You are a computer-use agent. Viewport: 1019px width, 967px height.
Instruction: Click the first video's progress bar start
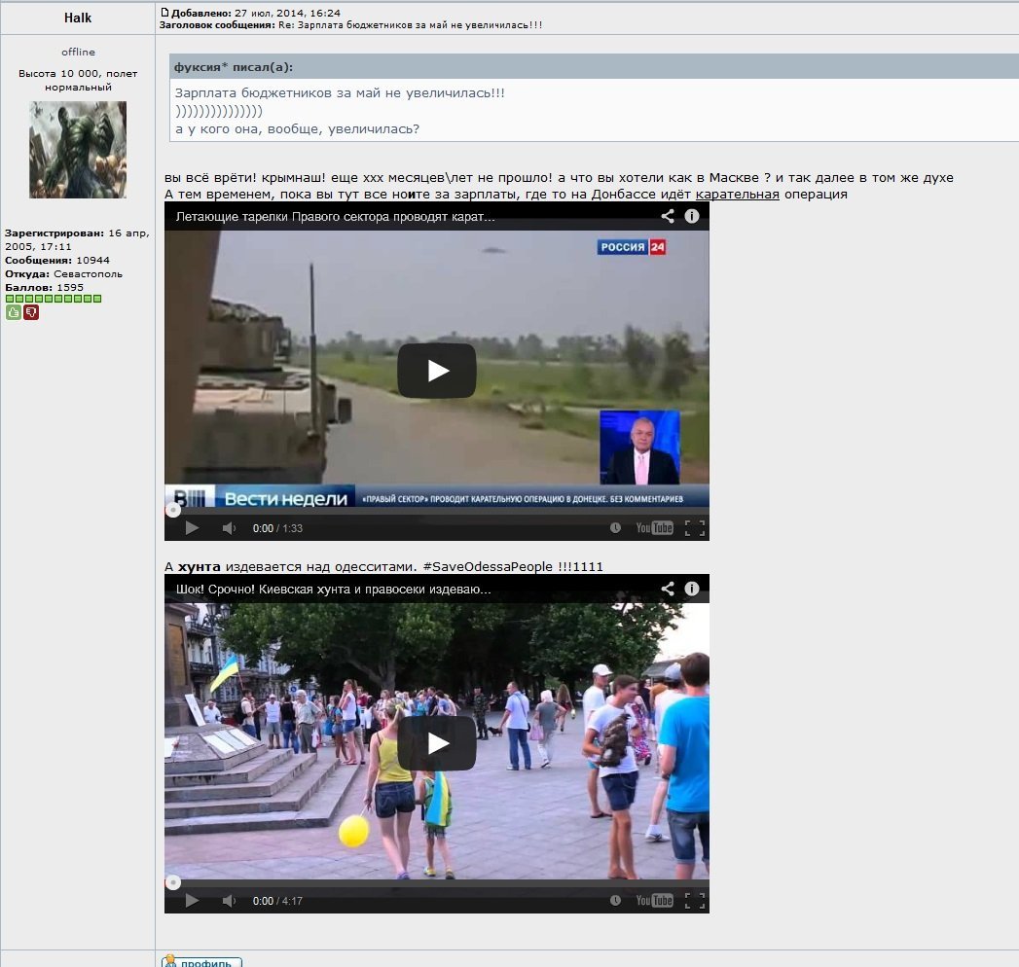[x=173, y=510]
